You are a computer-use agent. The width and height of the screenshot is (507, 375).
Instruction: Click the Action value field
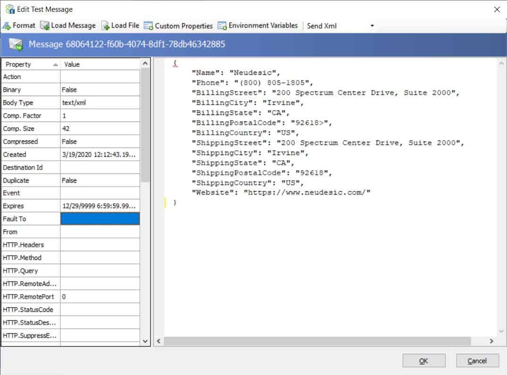coord(100,76)
